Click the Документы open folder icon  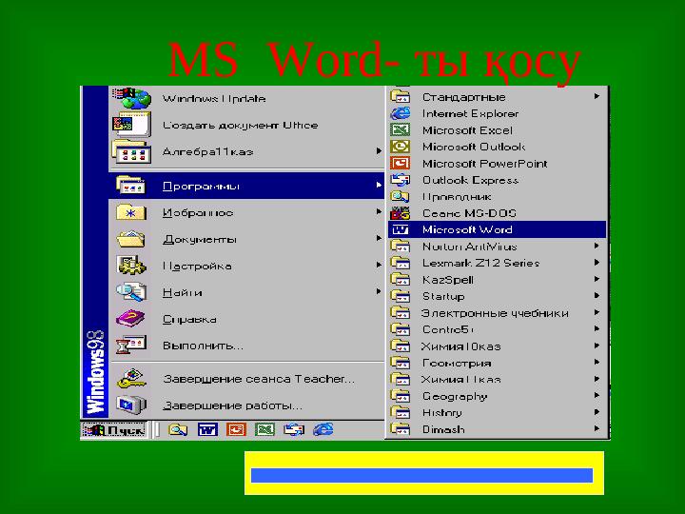point(130,239)
